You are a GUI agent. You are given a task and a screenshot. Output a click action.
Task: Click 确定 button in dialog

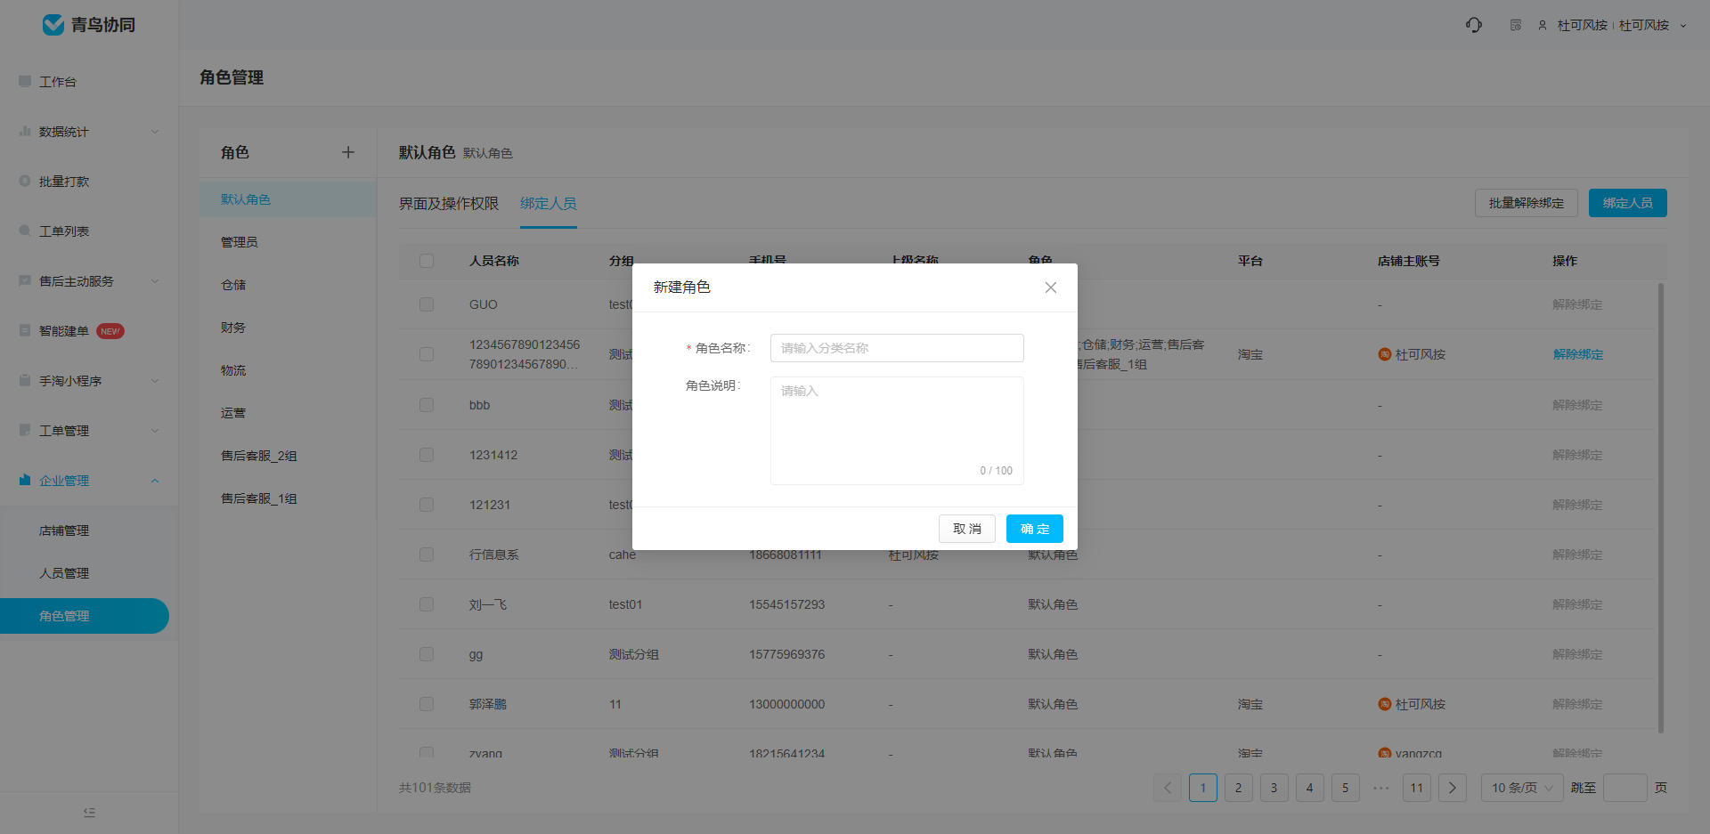pyautogui.click(x=1035, y=529)
